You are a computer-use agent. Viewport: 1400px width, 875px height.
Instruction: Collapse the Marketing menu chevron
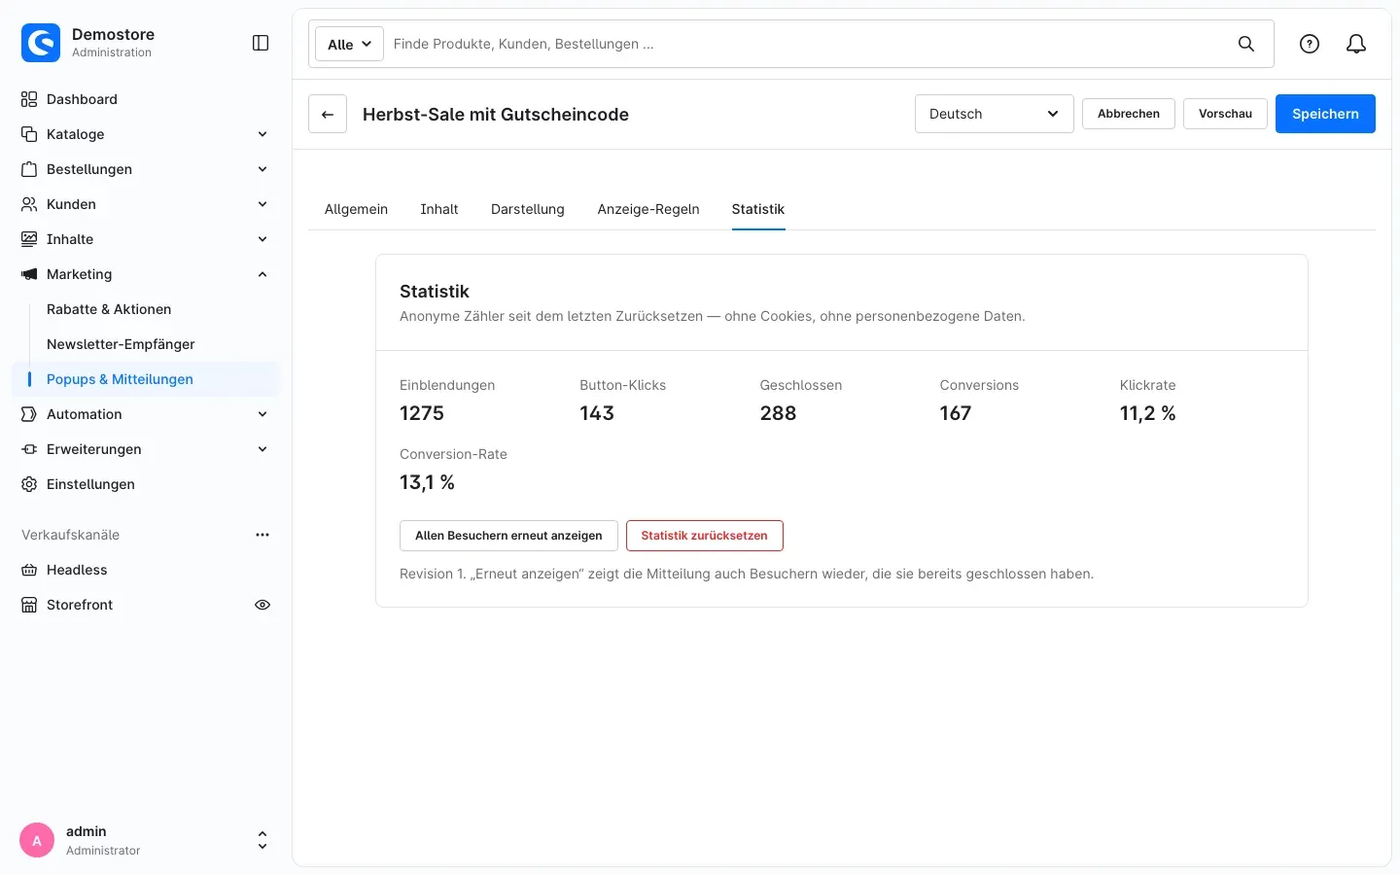pyautogui.click(x=262, y=274)
